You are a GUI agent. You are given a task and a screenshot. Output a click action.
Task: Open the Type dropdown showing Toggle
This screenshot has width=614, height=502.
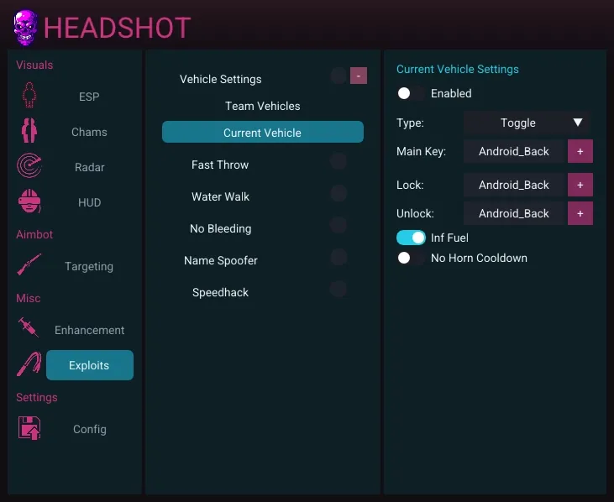click(x=527, y=123)
